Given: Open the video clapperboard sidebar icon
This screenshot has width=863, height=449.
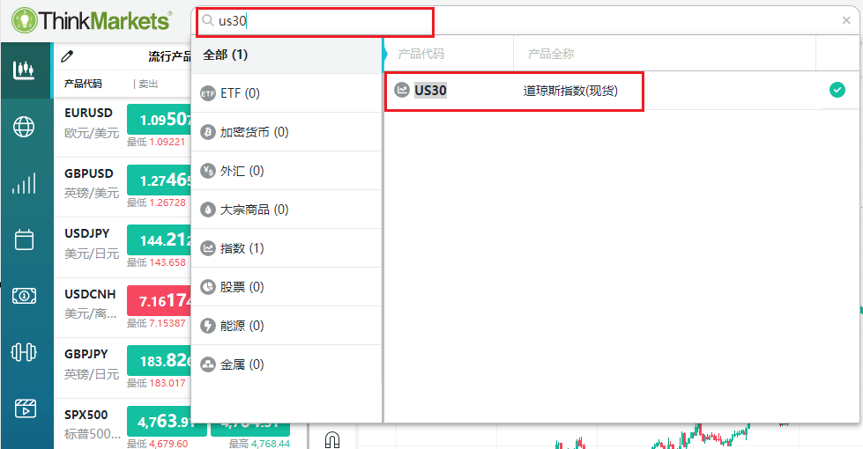Looking at the screenshot, I should (25, 409).
